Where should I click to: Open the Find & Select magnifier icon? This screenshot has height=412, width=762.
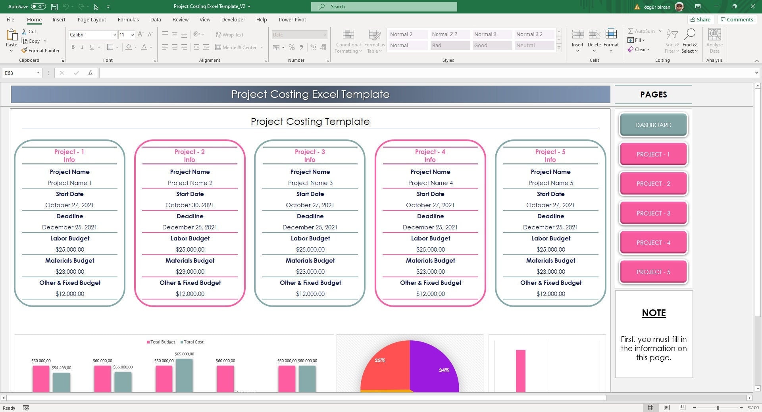[x=690, y=34]
